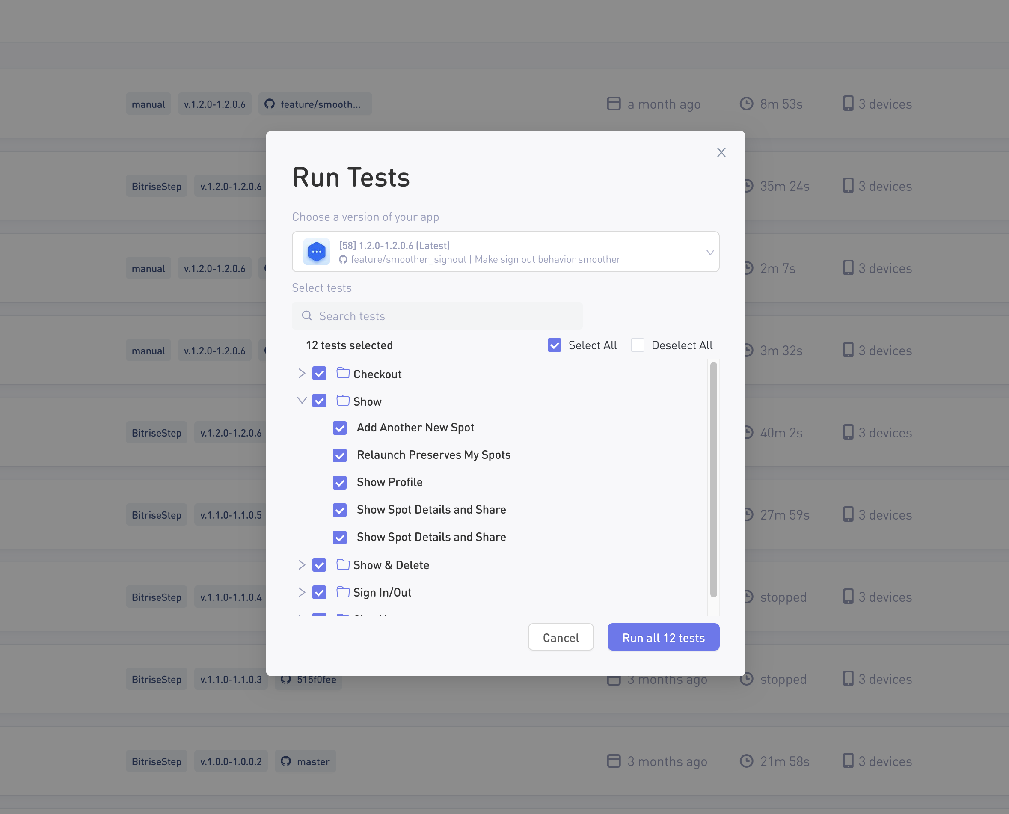
Task: Expand the Sign In/Out folder
Action: (302, 592)
